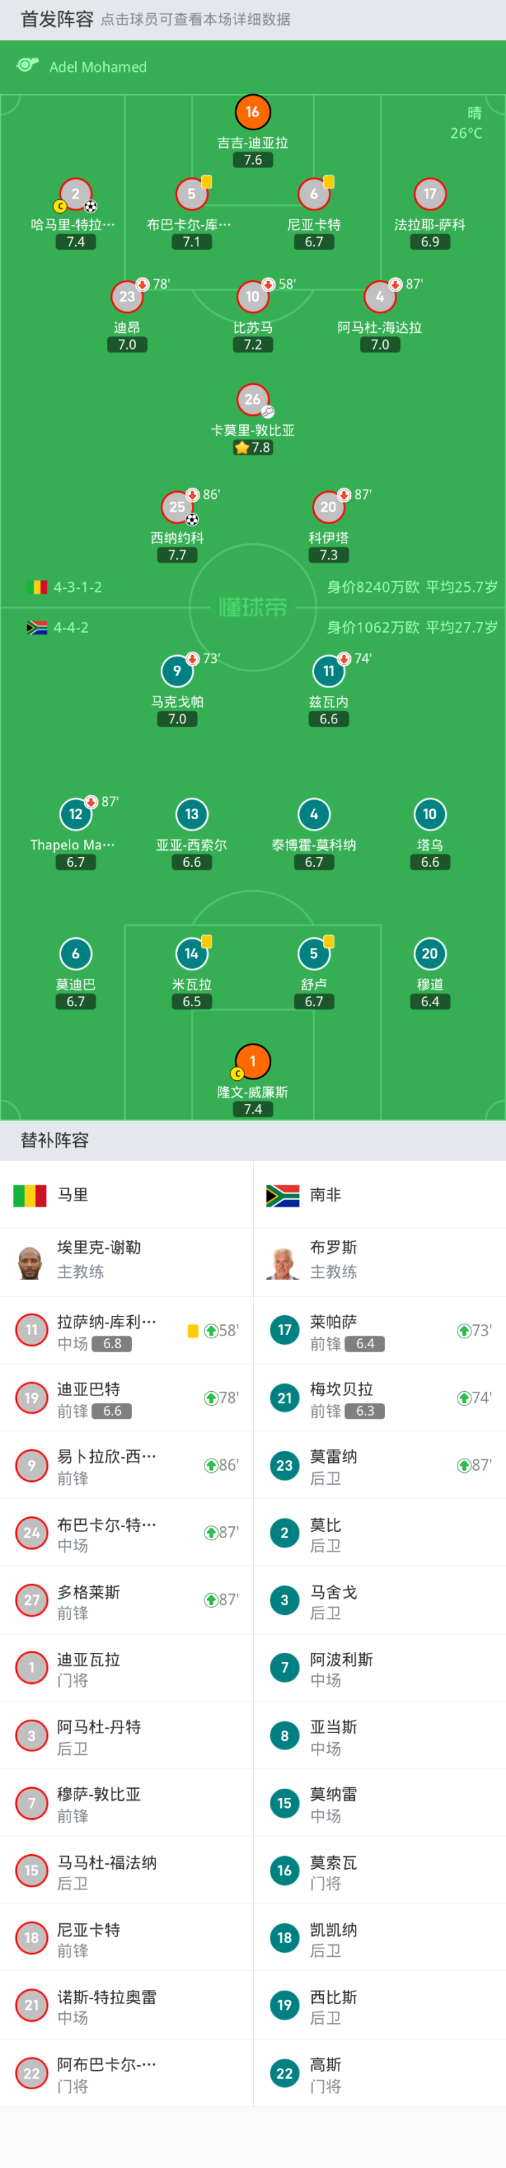This screenshot has width=506, height=2168.
Task: Open coach 布罗斯 profile photo
Action: point(283,1262)
